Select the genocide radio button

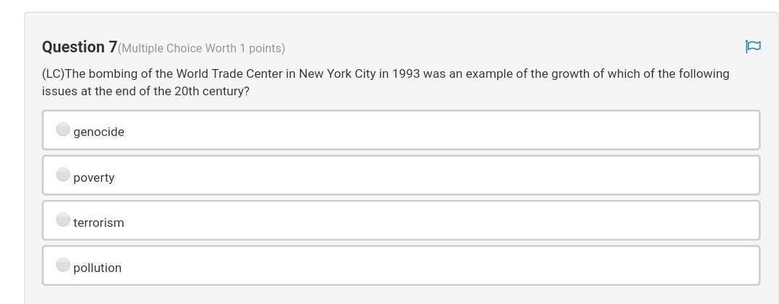click(63, 129)
